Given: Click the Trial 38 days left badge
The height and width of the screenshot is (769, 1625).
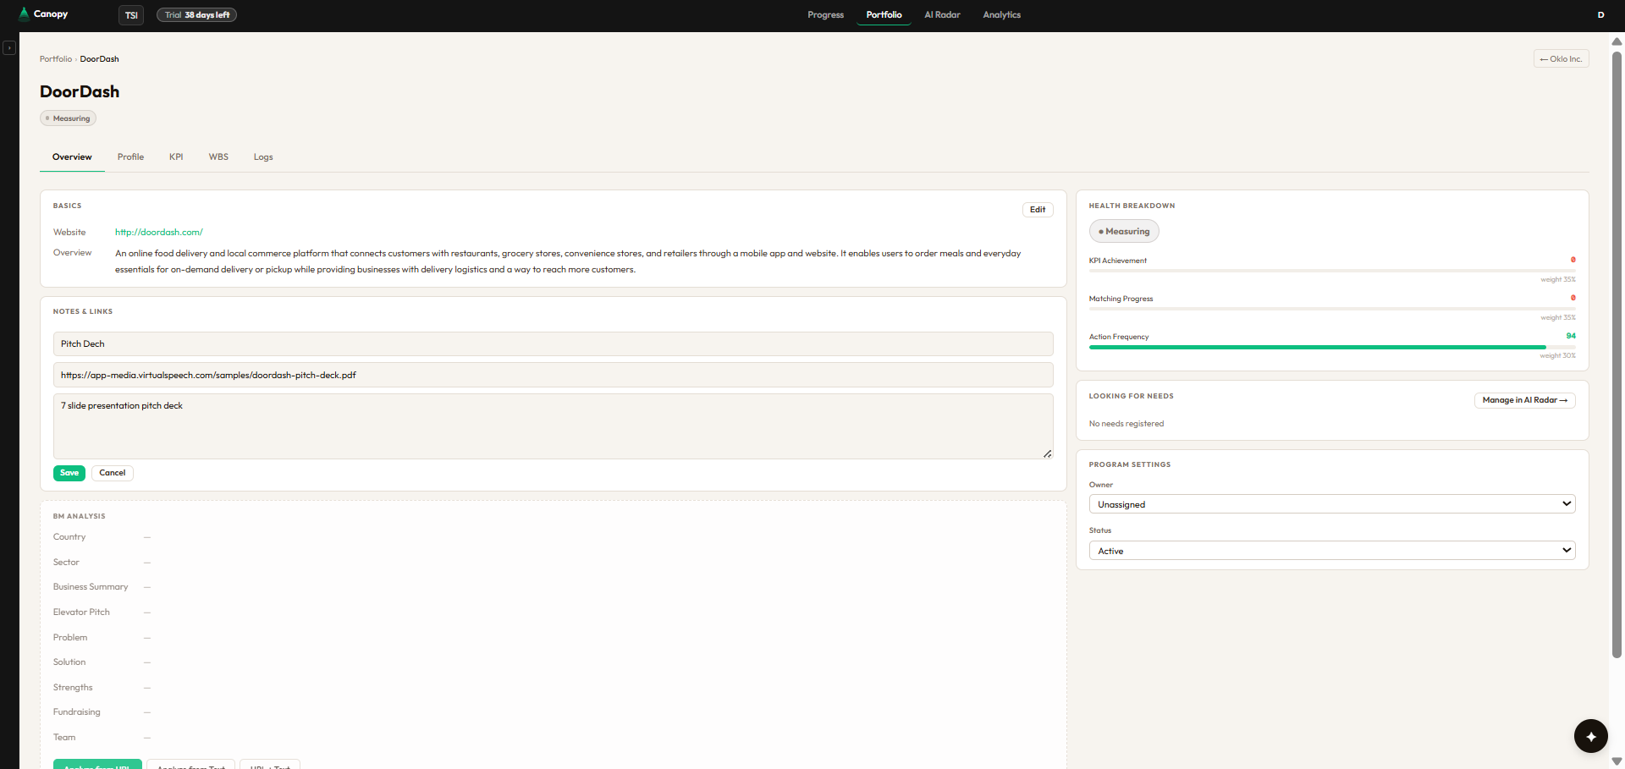Looking at the screenshot, I should pos(196,15).
